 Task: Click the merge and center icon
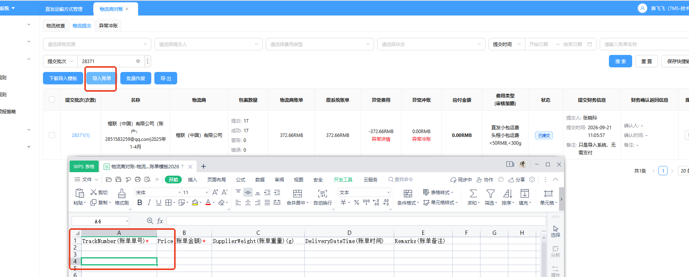(297, 193)
